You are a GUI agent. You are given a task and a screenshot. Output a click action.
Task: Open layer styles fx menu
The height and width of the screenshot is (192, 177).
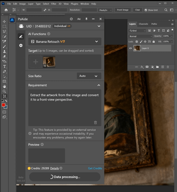tap(142, 67)
